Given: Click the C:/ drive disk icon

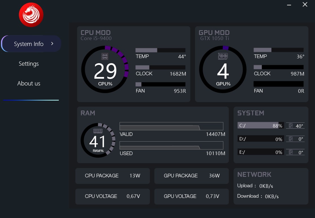Looking at the screenshot, I should point(291,126).
